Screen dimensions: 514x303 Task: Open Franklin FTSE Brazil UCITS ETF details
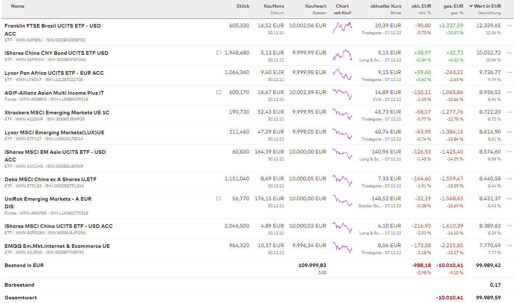click(53, 26)
